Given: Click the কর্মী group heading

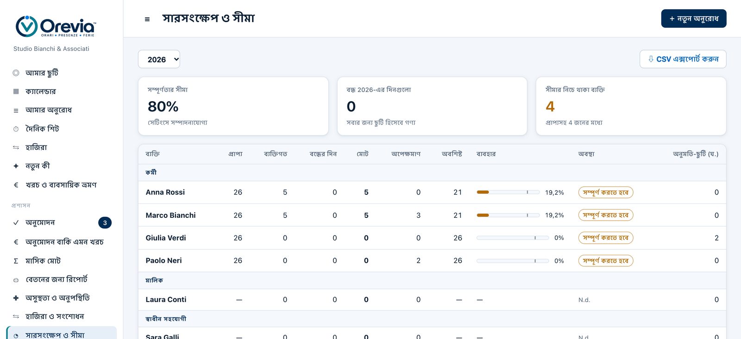Looking at the screenshot, I should 151,173.
